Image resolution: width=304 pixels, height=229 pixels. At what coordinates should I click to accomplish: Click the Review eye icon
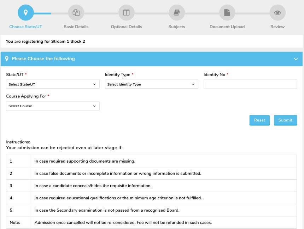277,13
